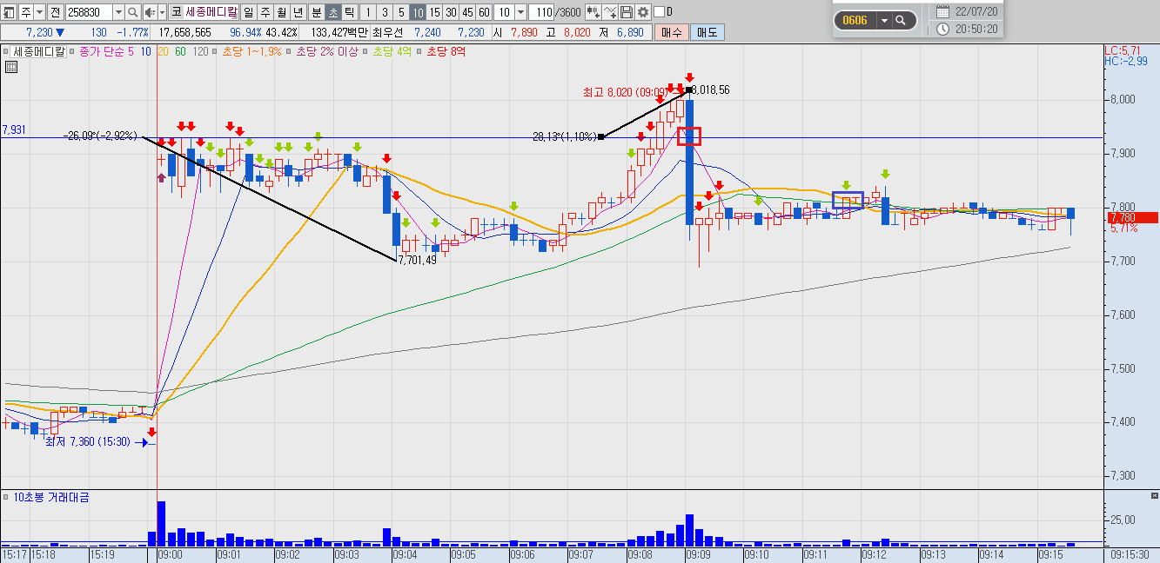Click the 매수 buy button

click(x=672, y=32)
